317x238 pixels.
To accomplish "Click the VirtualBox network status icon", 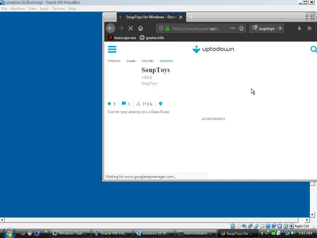I will pos(250,226).
